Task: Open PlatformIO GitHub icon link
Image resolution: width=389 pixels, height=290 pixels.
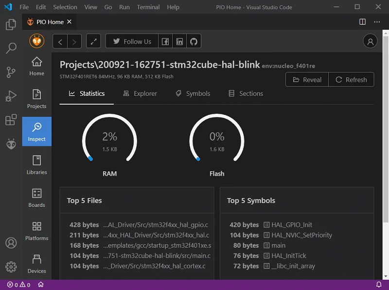Action: (194, 41)
